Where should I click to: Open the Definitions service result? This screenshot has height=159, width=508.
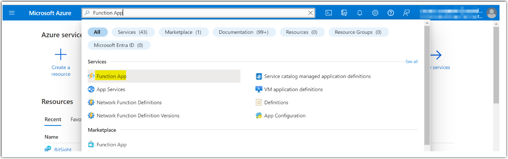(x=276, y=103)
